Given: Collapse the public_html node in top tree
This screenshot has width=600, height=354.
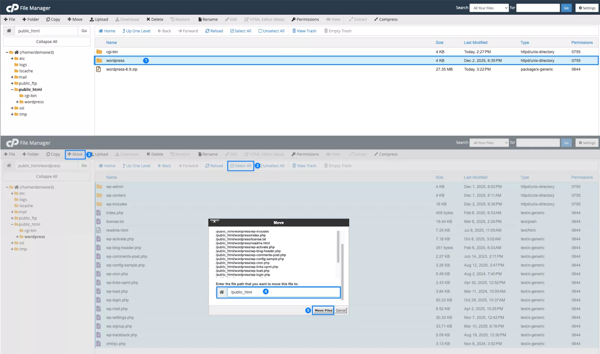Looking at the screenshot, I should click(12, 90).
